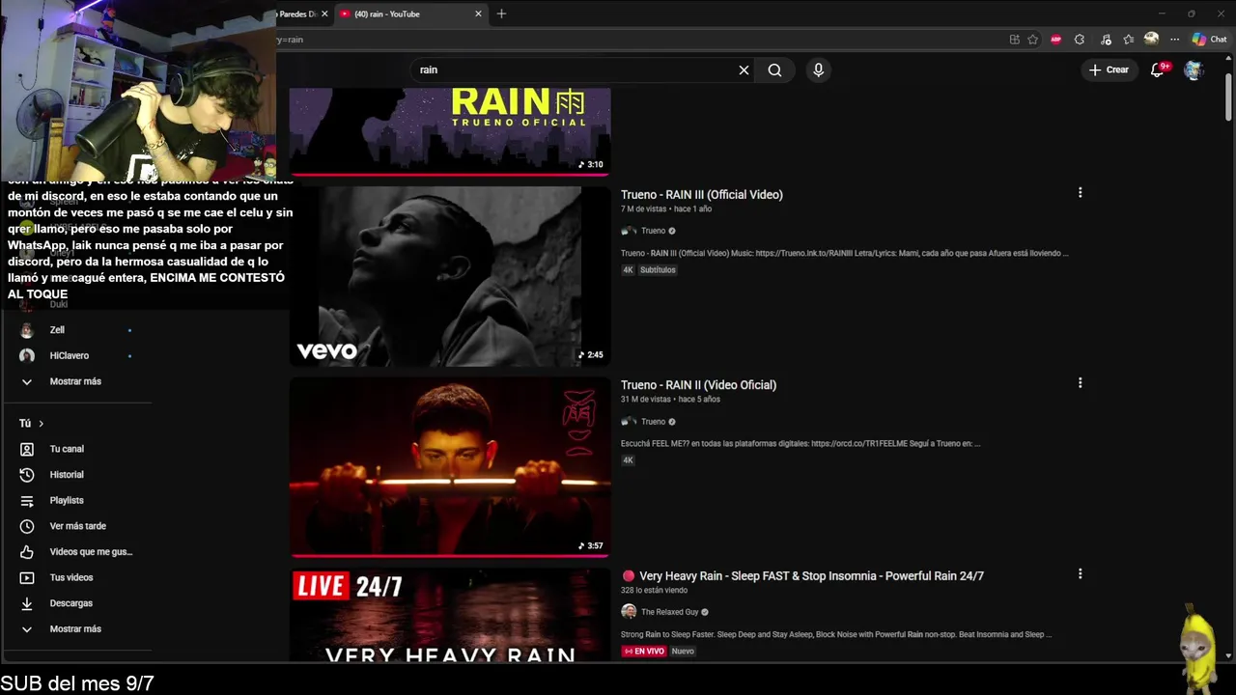The height and width of the screenshot is (695, 1236).
Task: Click the Trueno channel name under RAIN III
Action: (x=653, y=231)
